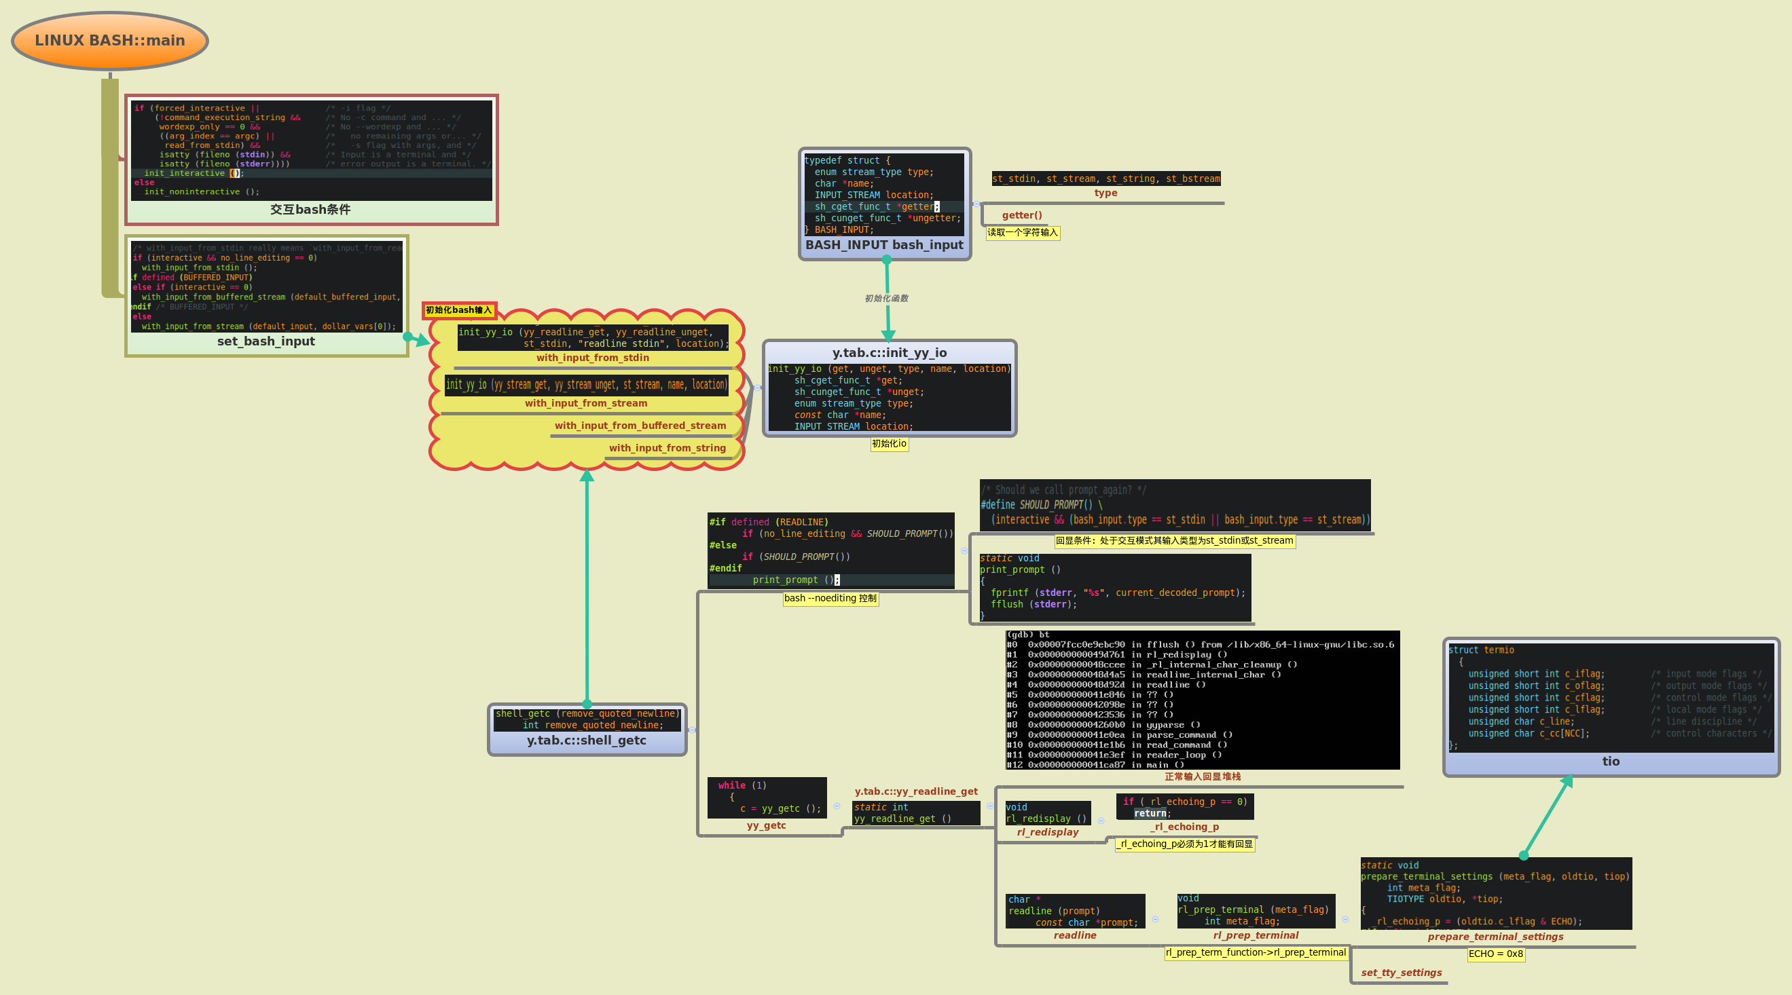The width and height of the screenshot is (1792, 995).
Task: Select the with_input_from_stream label
Action: coord(586,403)
